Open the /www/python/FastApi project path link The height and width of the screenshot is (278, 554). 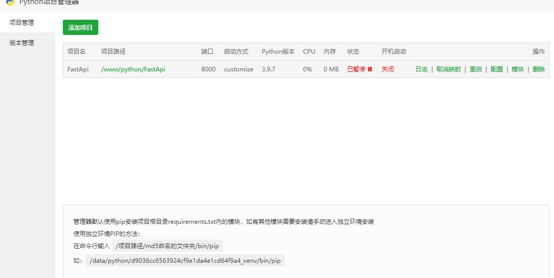pos(133,69)
